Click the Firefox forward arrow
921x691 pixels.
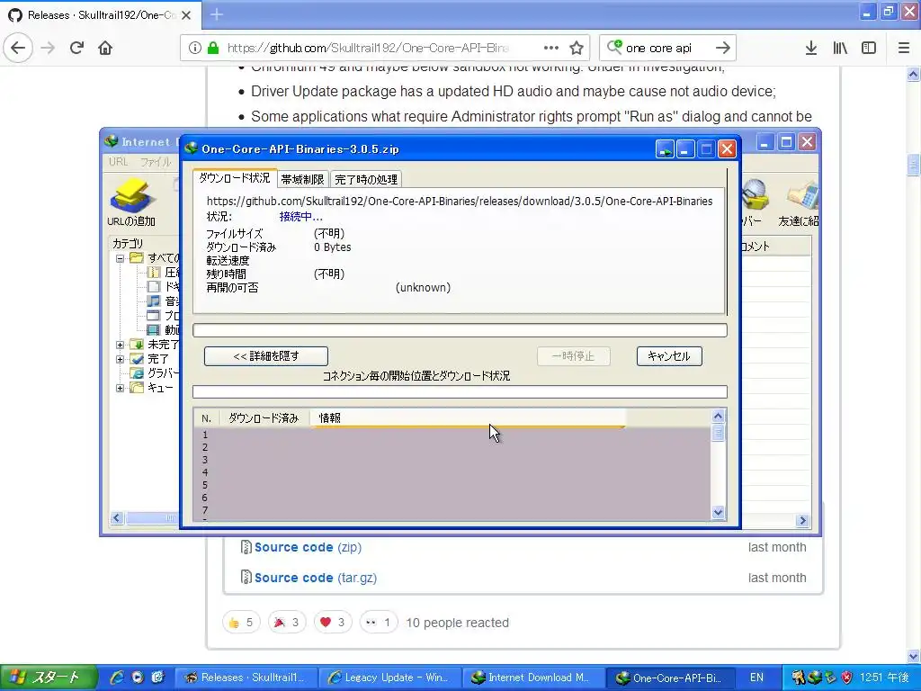coord(48,48)
